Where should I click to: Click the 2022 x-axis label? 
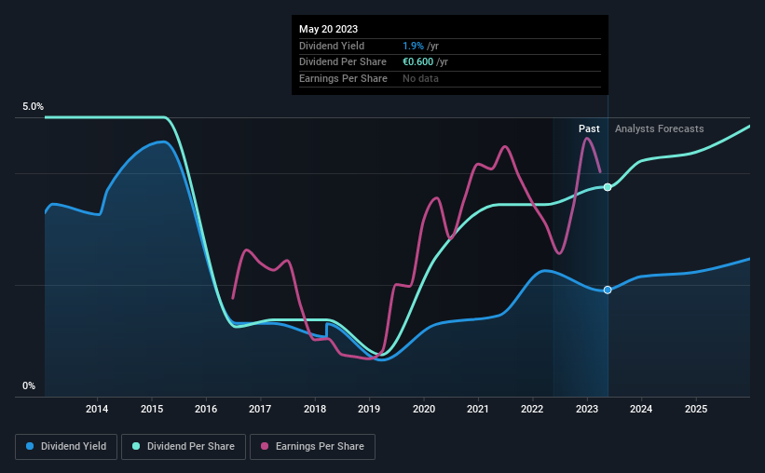[x=532, y=409]
